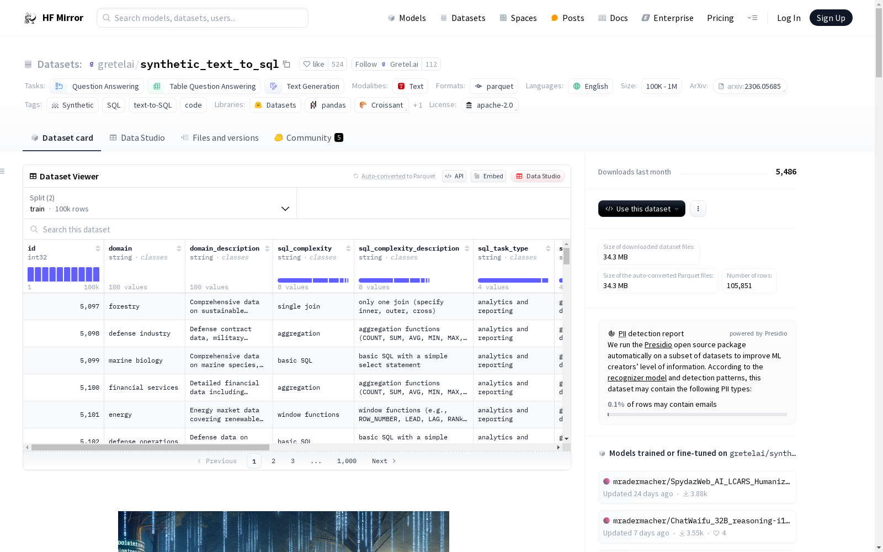Open Data Studio from the viewer header
The height and width of the screenshot is (552, 883).
tap(538, 176)
